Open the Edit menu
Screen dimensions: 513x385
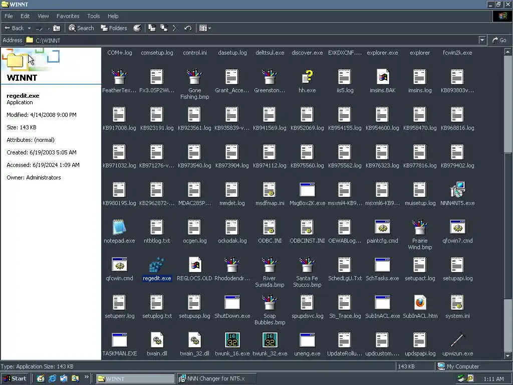pos(25,16)
